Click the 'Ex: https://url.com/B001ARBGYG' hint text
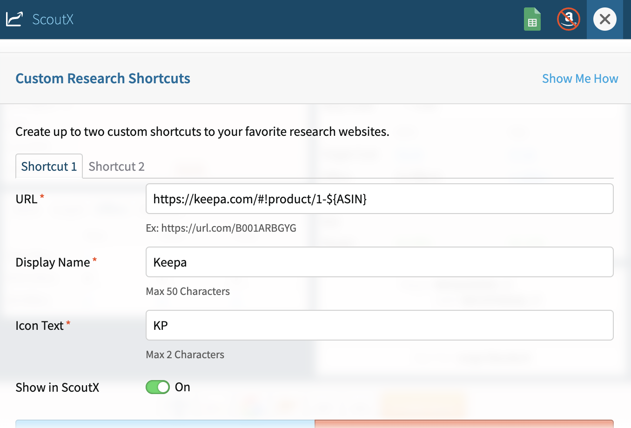Screen dimensions: 631x428 [x=221, y=228]
